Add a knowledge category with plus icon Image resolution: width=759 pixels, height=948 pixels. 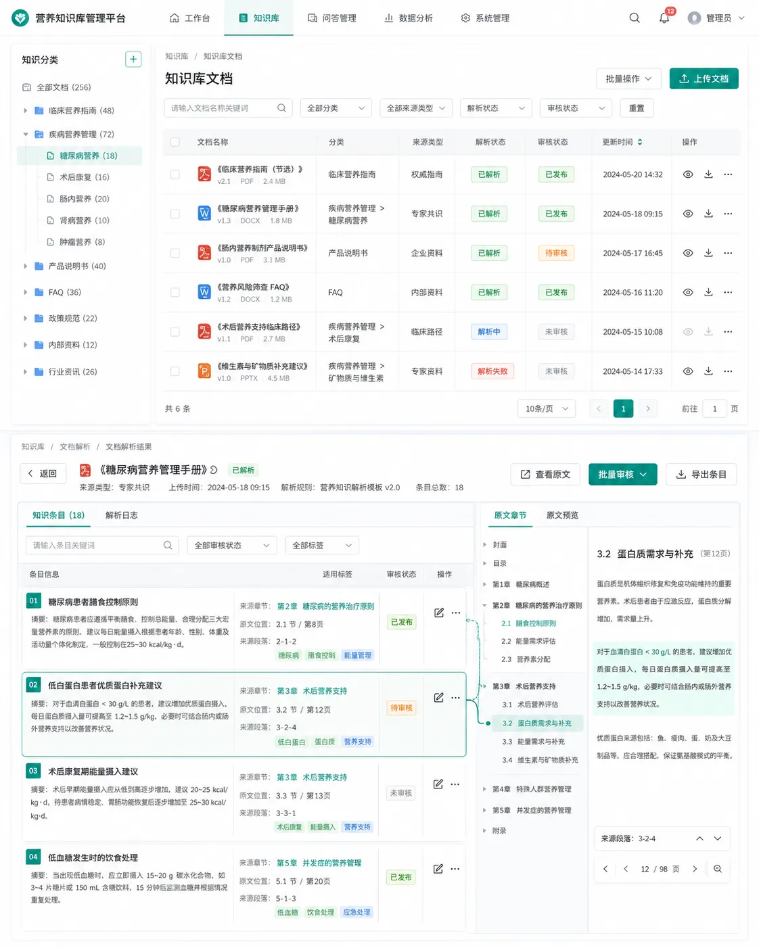click(133, 60)
